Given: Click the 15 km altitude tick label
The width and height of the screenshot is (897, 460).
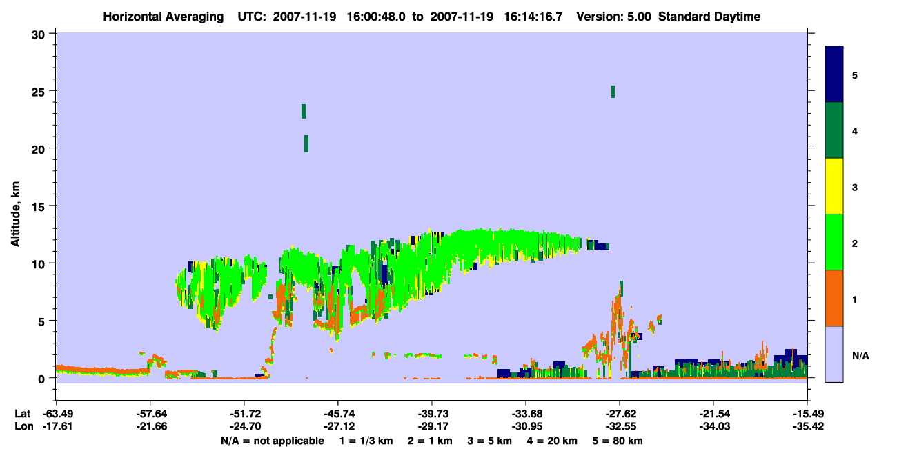Looking at the screenshot, I should tap(40, 206).
